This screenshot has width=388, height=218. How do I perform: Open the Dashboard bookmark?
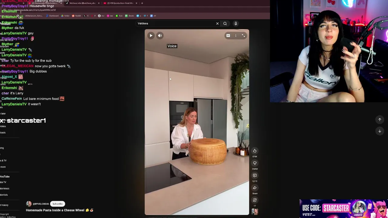click(52, 16)
